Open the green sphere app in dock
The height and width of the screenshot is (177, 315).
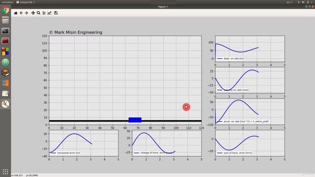5,62
